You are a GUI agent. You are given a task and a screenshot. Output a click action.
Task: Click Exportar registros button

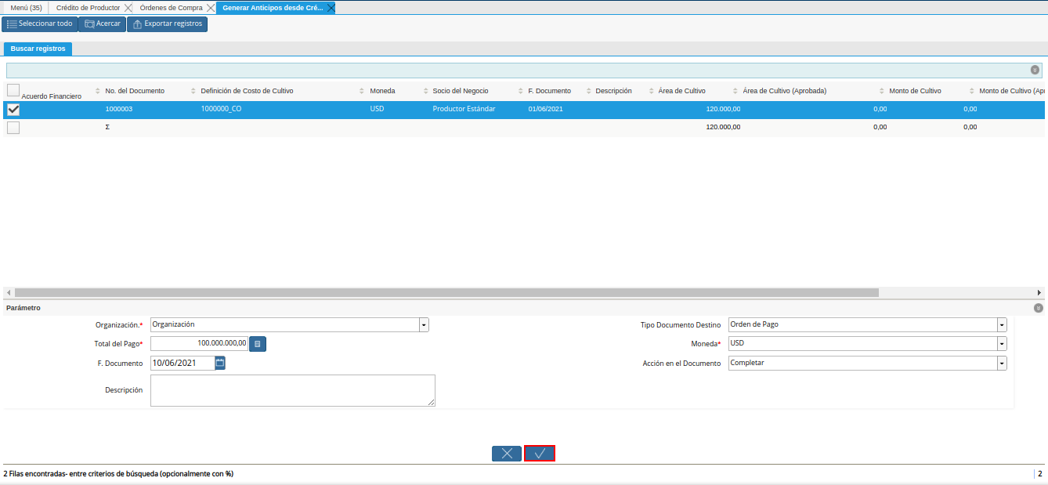click(x=167, y=24)
